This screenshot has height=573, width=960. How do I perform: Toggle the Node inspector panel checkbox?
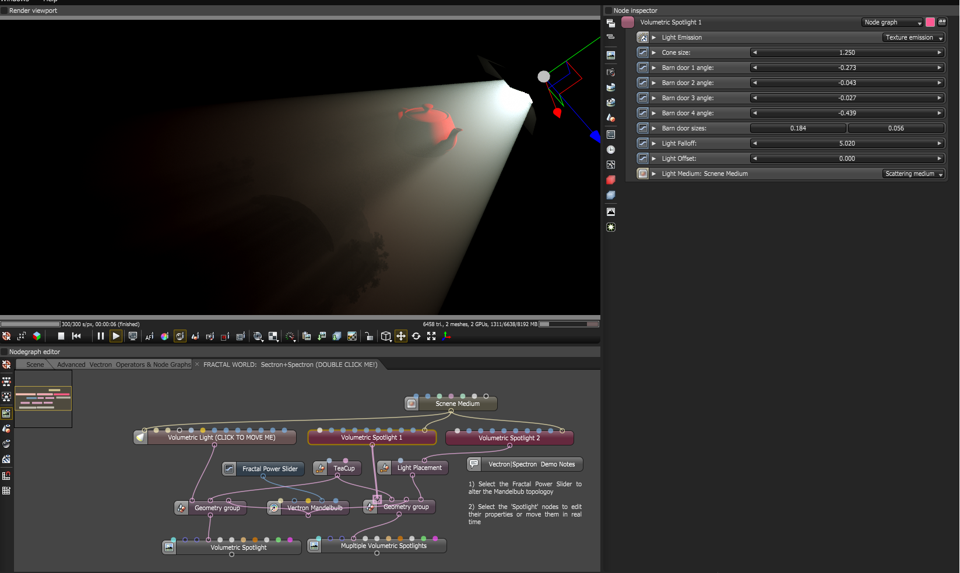609,10
